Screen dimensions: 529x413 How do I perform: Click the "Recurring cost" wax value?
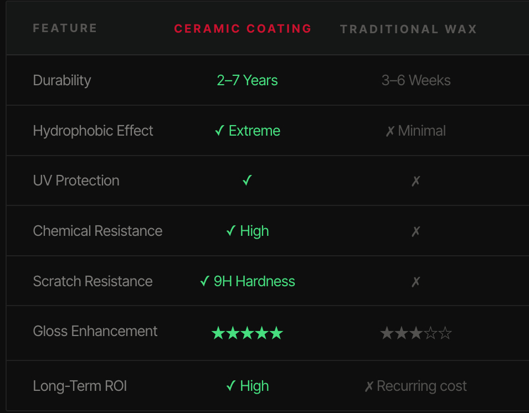[422, 386]
